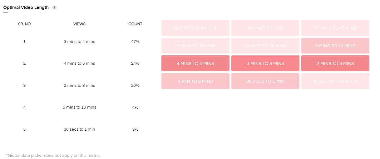Select the 3 MINS TO 4 MINS tile
380x159 pixels.
click(265, 63)
